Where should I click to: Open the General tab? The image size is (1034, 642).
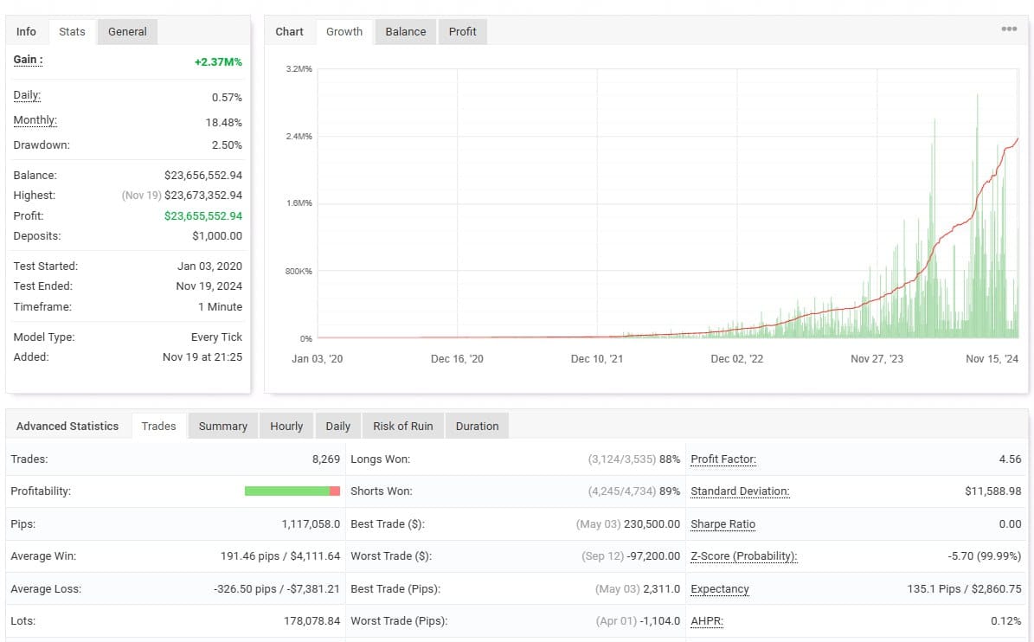[x=127, y=32]
